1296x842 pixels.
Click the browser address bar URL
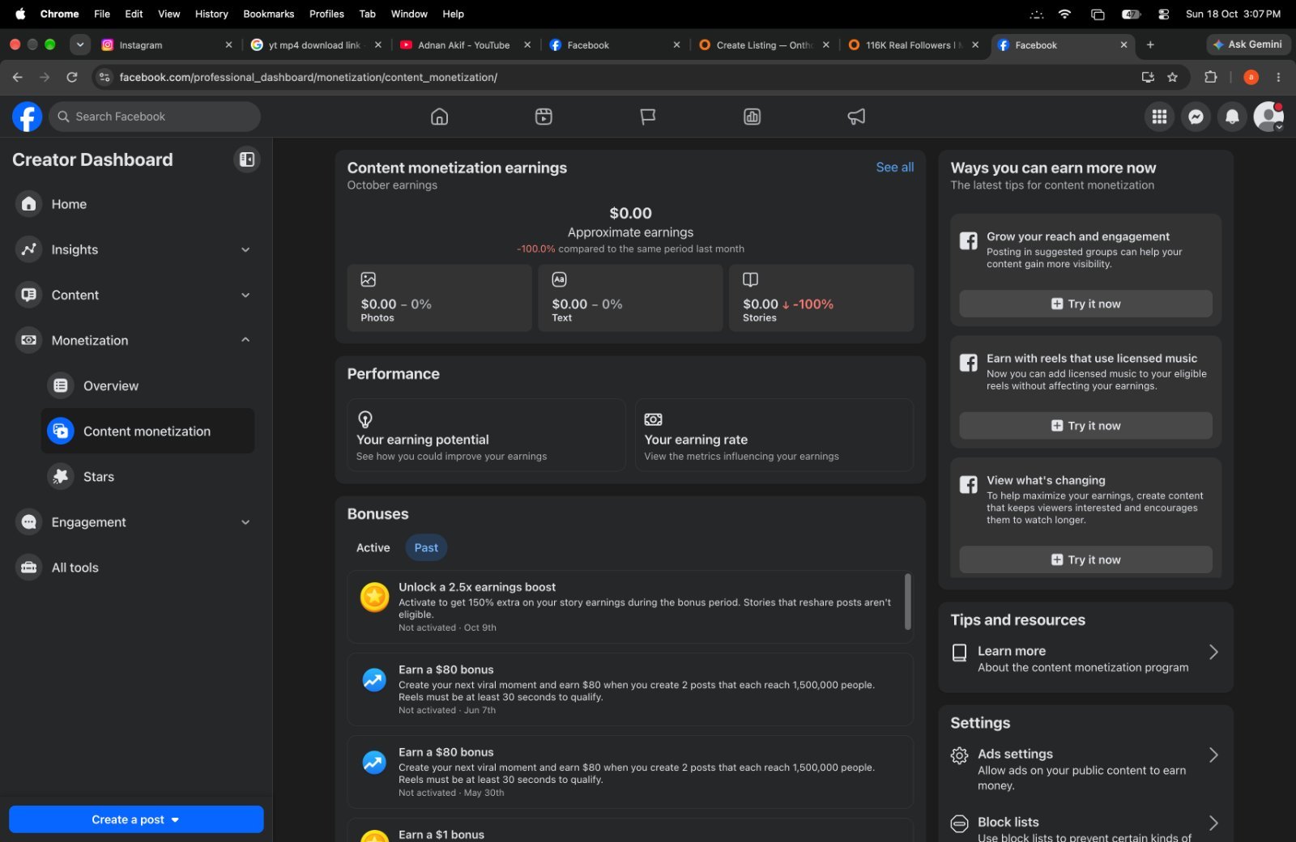308,77
